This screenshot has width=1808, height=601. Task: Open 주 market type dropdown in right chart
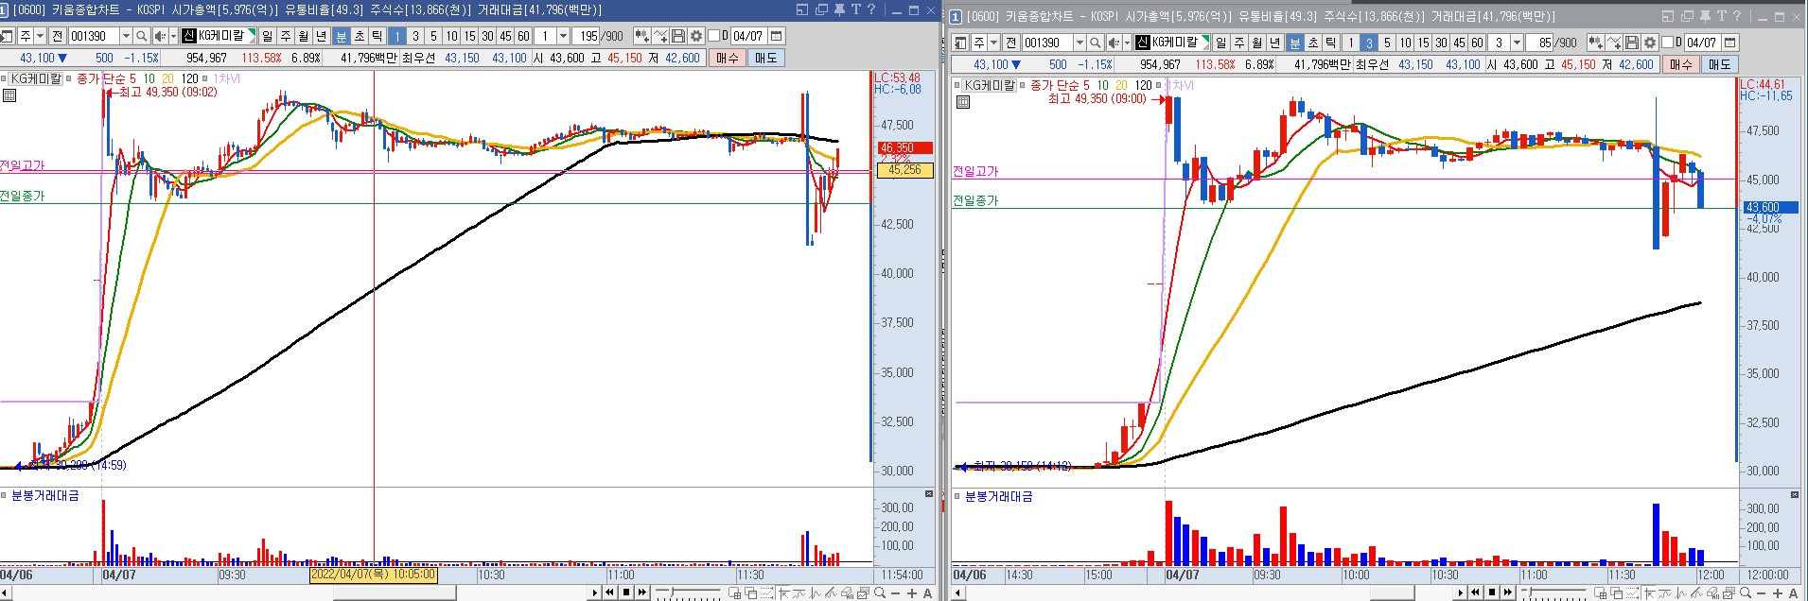993,43
